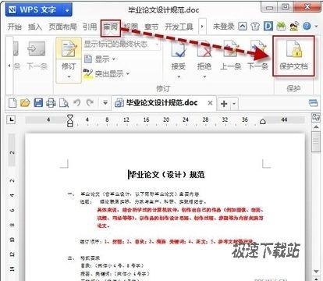Click the vertical scrollbar thumb
The image size is (323, 281).
pos(316,141)
